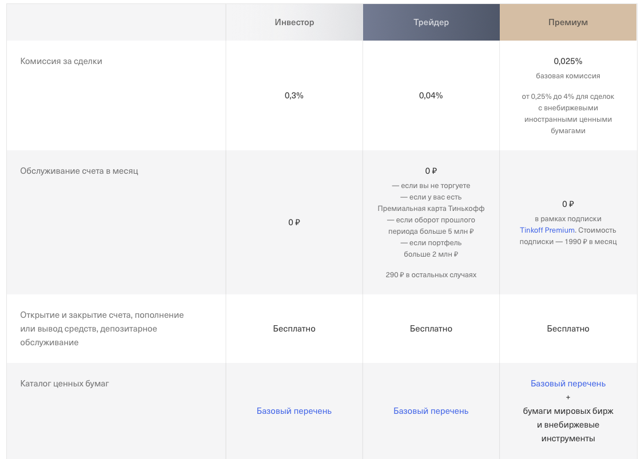641x459 pixels.
Task: Click Бесплатно in the Премиум column
Action: point(568,329)
